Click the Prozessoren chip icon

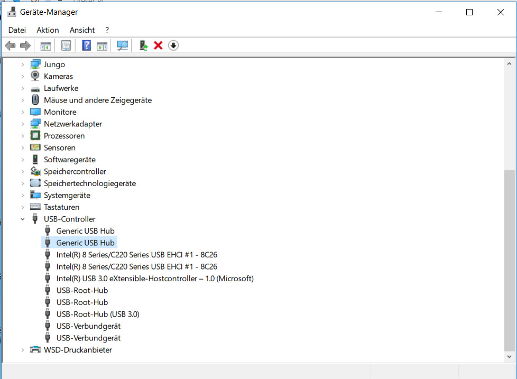pos(35,135)
